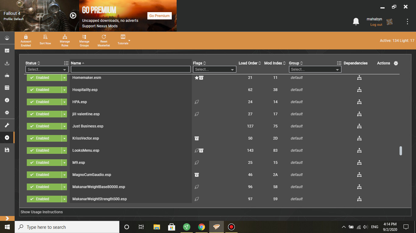Click the dependencies icon for Homemaker.esm
The image size is (416, 233).
359,78
